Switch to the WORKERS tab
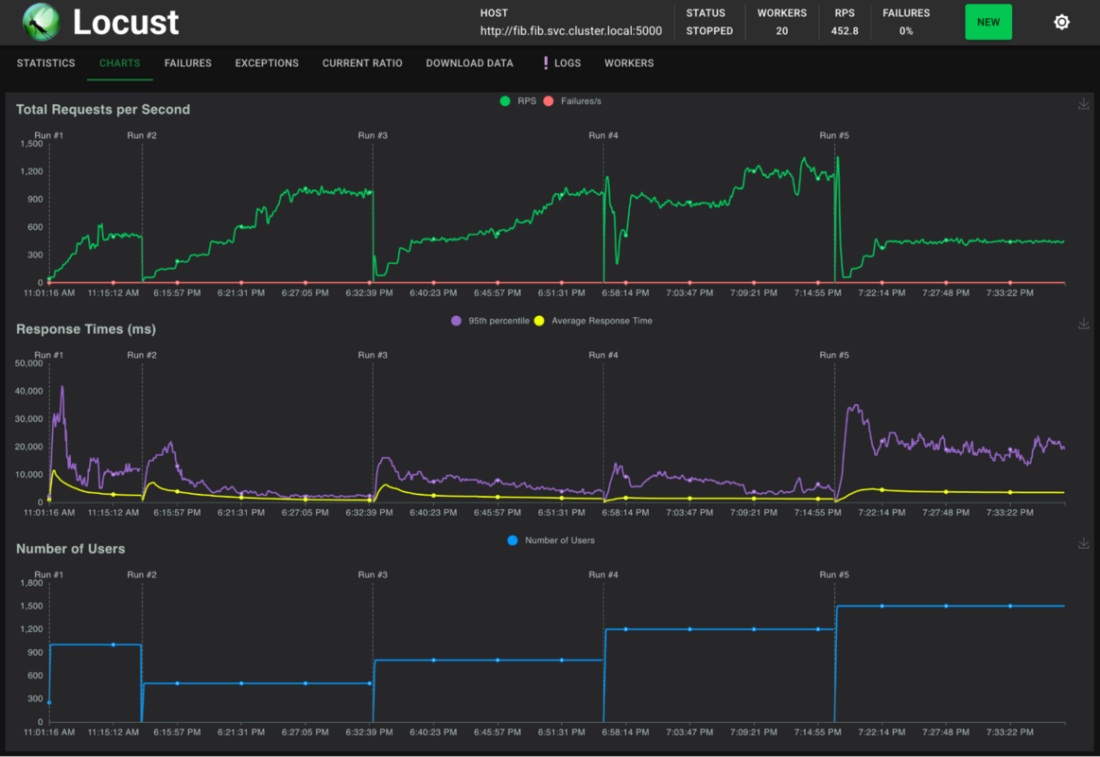This screenshot has width=1100, height=757. 628,62
